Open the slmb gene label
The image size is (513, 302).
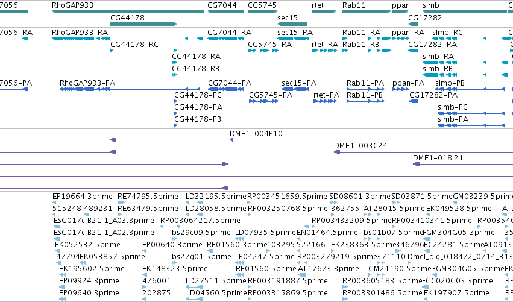(x=431, y=5)
